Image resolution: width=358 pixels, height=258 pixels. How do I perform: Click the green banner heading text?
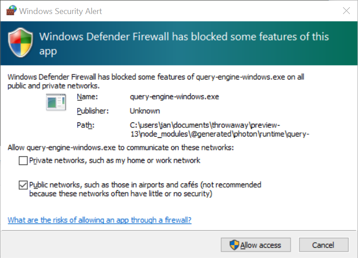[x=184, y=44]
